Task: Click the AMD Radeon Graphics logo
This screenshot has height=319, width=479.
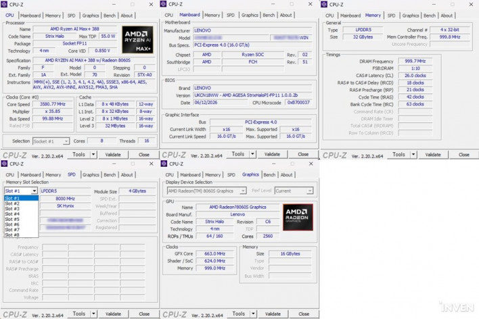Action: (298, 217)
